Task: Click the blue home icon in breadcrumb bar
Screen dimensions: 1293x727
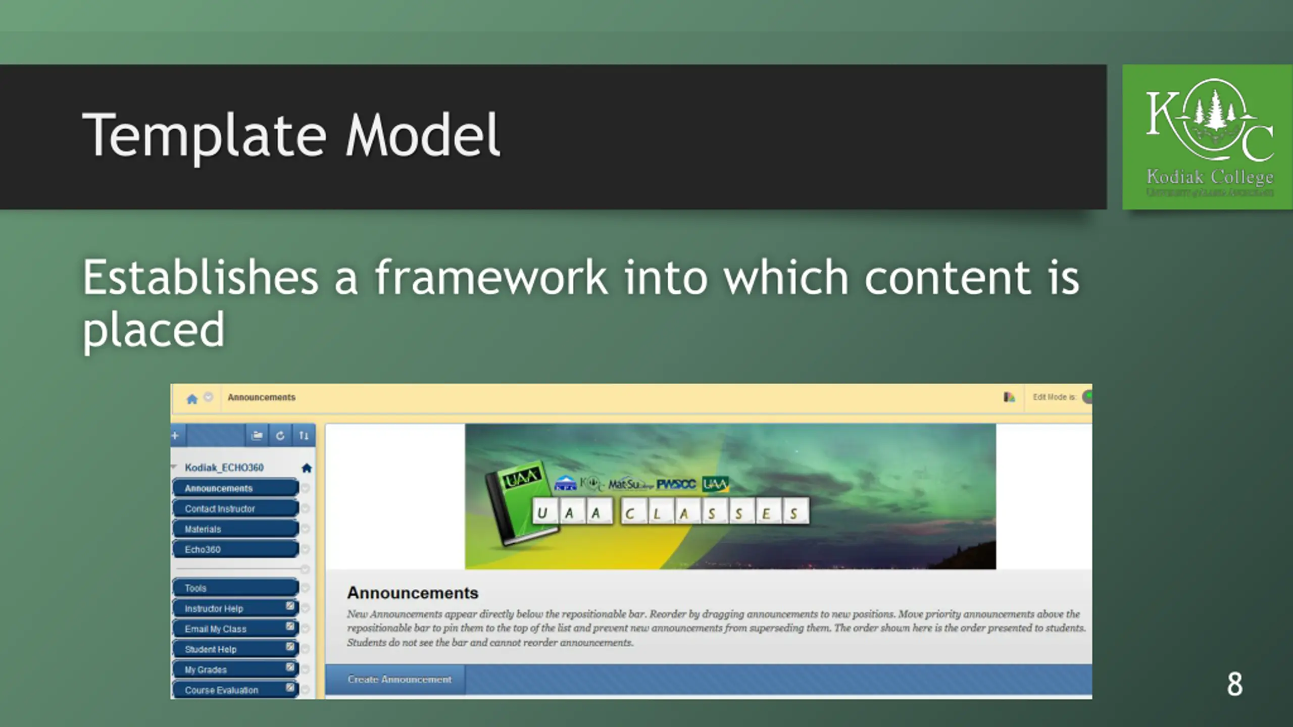Action: click(x=192, y=399)
